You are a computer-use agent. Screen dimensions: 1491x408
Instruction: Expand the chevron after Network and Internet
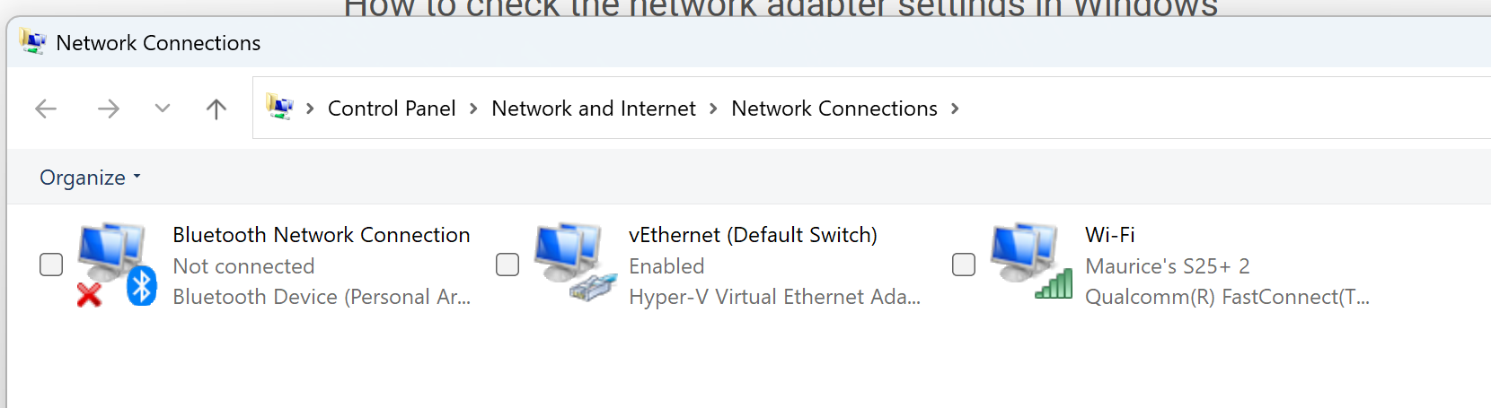713,109
